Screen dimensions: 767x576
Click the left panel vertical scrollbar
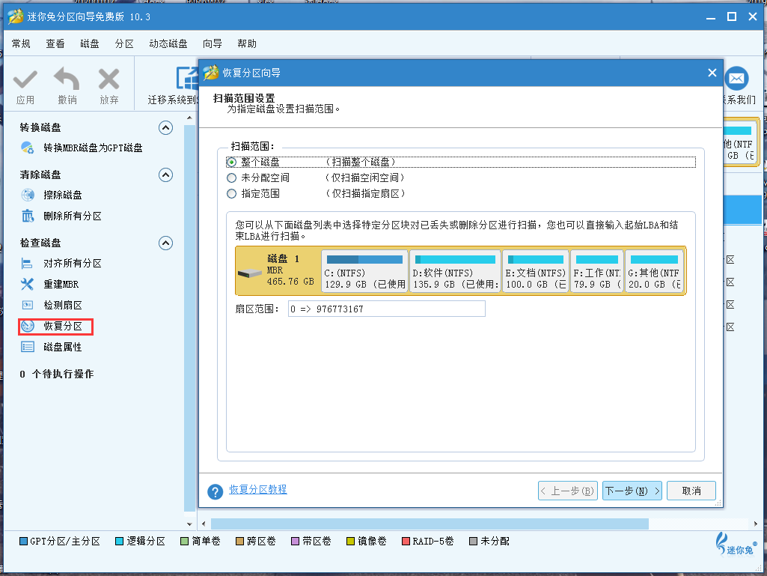coord(189,318)
